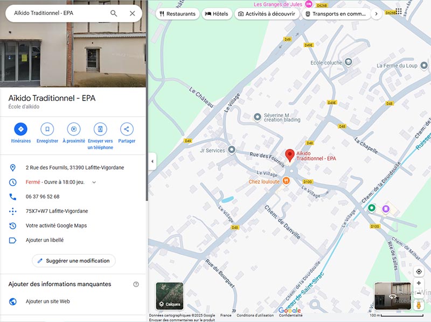Send place to phone via Envoyer icon
Screen dimensions: 431x322
click(x=100, y=129)
